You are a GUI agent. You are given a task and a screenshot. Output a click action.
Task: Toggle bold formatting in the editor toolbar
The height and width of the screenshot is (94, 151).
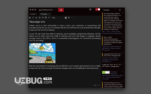30,18
